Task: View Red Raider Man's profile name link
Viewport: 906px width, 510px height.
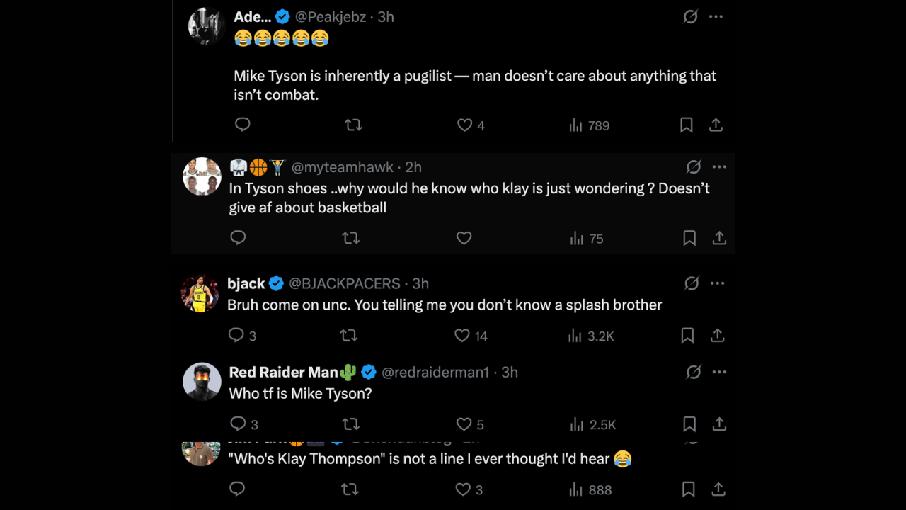Action: (283, 371)
